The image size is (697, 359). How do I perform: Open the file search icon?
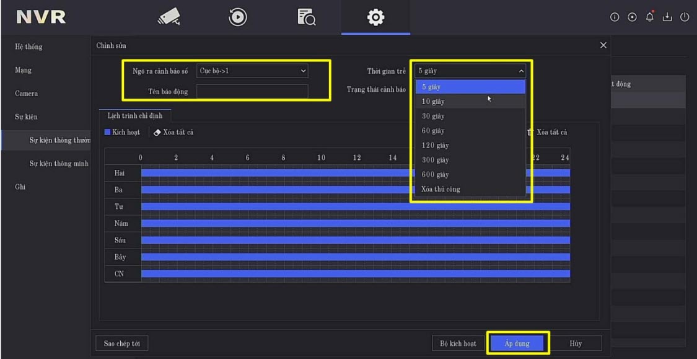(x=307, y=17)
